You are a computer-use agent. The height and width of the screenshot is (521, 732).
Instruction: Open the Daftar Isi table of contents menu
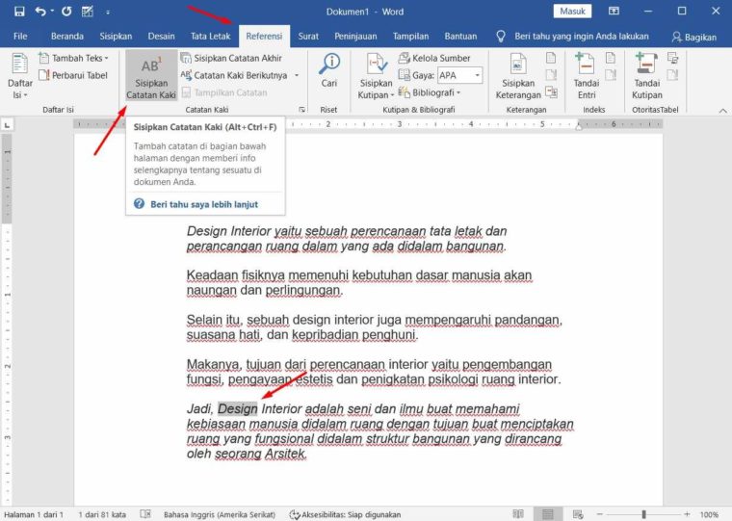[19, 75]
